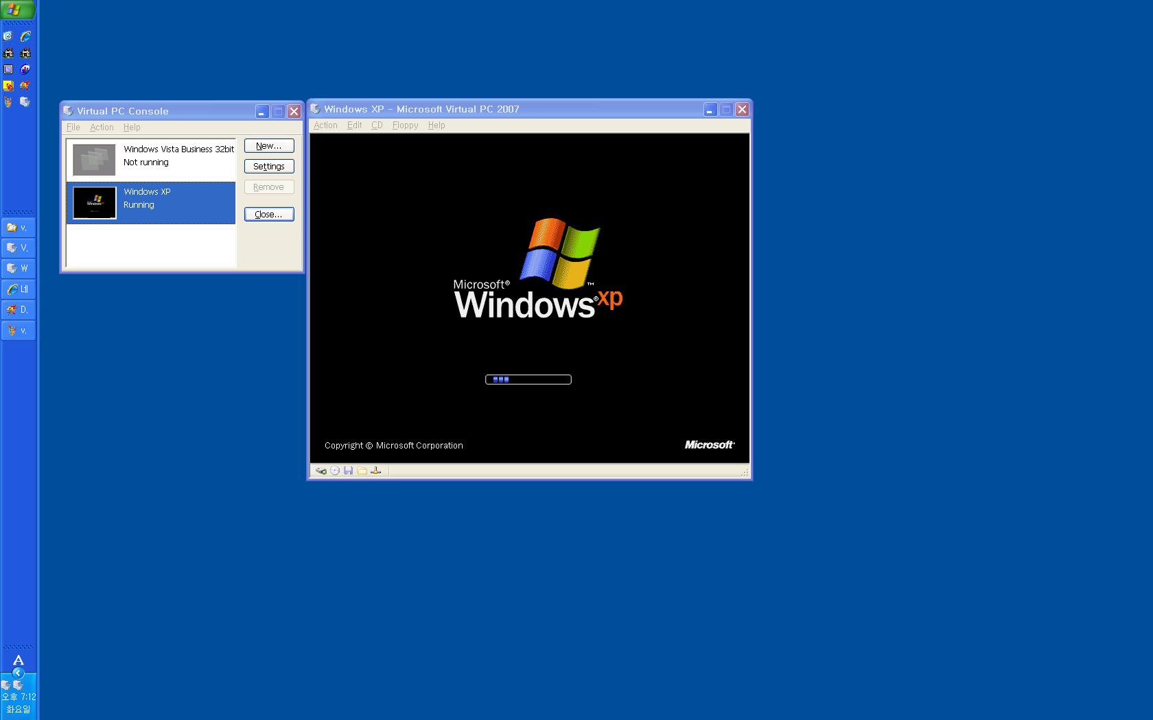
Task: Open Action menu in Virtual PC Console
Action: [x=102, y=128]
